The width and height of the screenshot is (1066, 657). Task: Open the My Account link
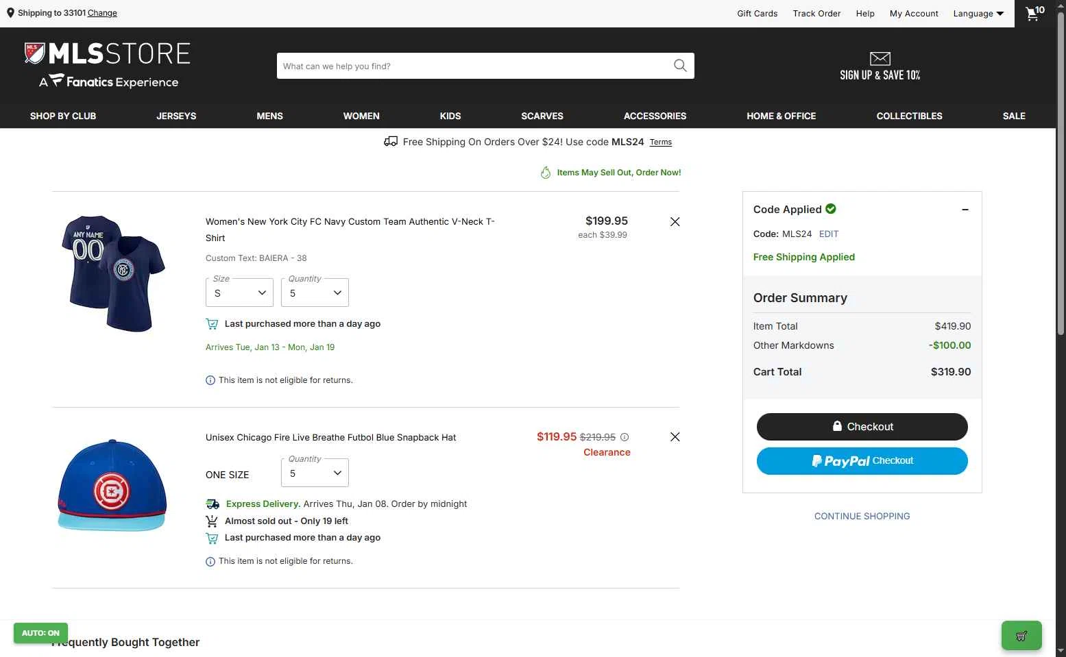coord(914,14)
